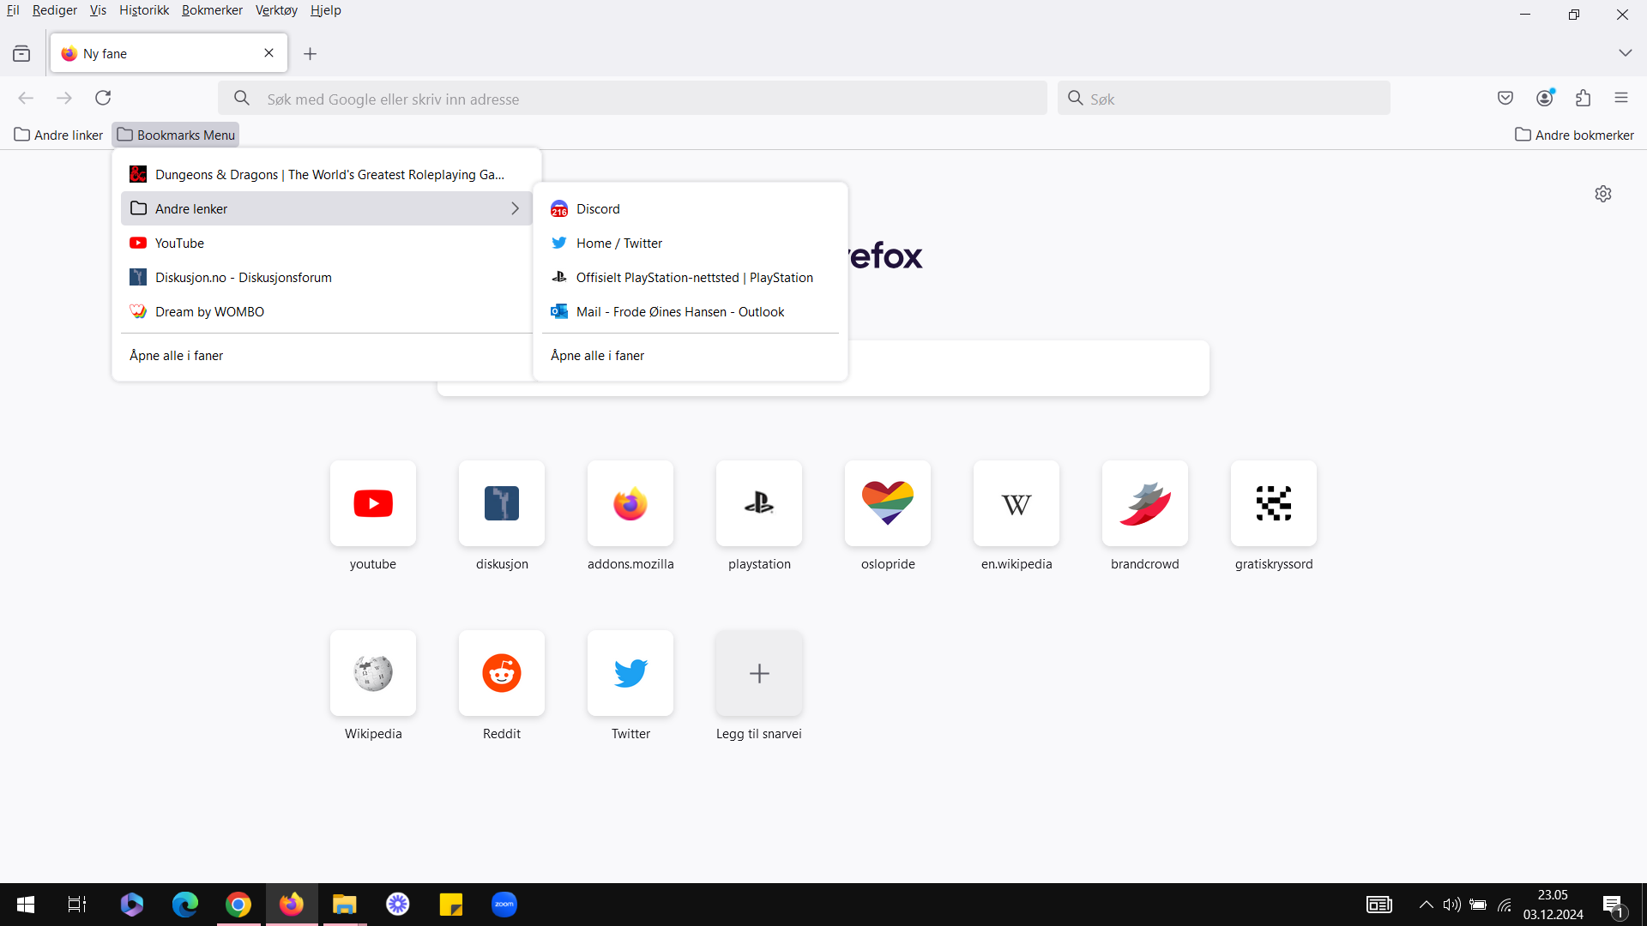The width and height of the screenshot is (1647, 926).
Task: Reload the current page
Action: (x=103, y=98)
